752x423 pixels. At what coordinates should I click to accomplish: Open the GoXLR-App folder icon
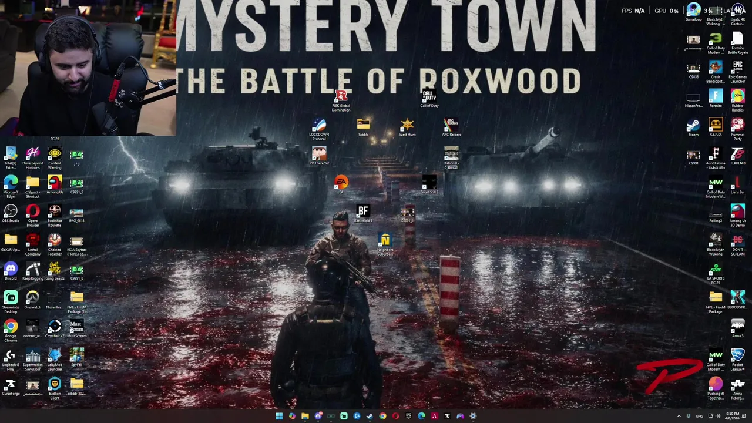[11, 242]
